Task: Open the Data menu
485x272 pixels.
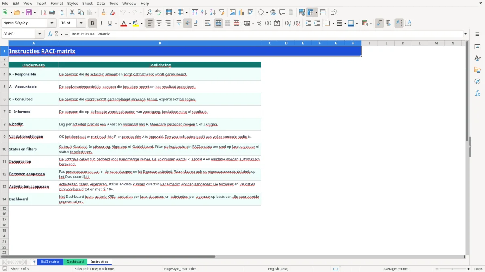Action: (x=101, y=3)
